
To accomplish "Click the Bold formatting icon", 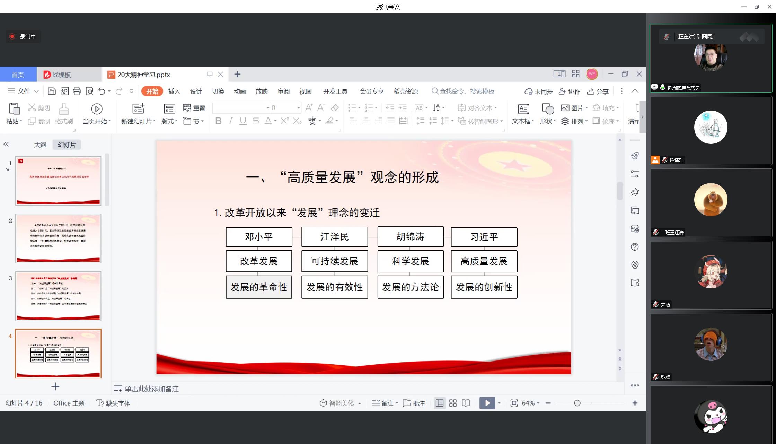I will 218,121.
